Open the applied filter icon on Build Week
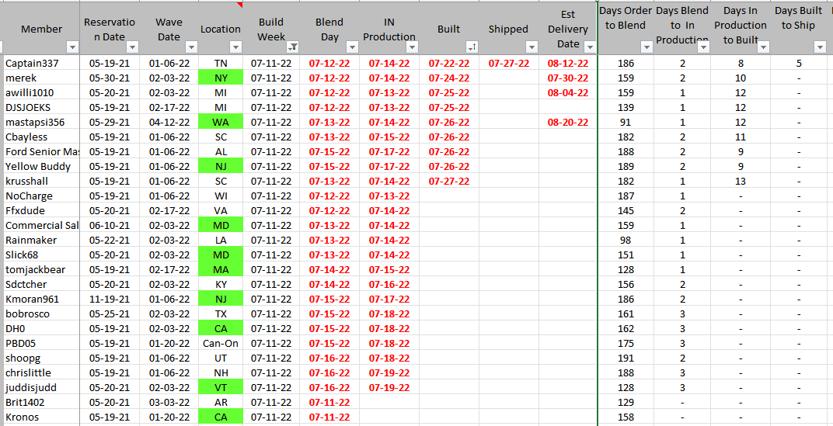Image resolution: width=833 pixels, height=426 pixels. [x=292, y=47]
